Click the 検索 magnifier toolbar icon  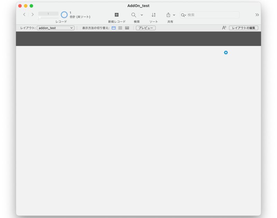(134, 15)
